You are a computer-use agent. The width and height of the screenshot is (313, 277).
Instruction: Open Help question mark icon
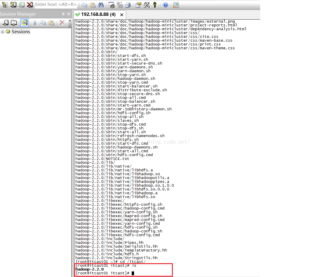click(165, 5)
